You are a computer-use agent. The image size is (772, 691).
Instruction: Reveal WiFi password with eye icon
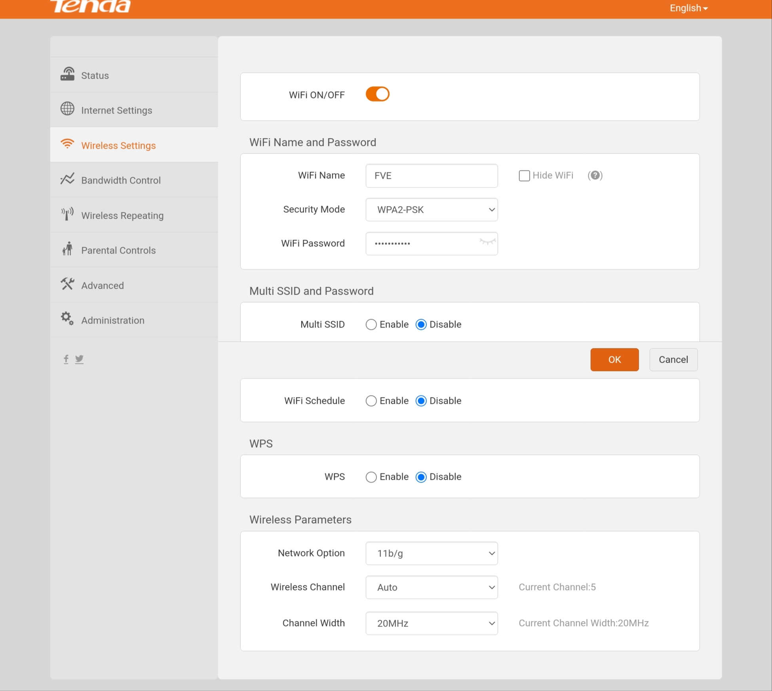click(487, 242)
